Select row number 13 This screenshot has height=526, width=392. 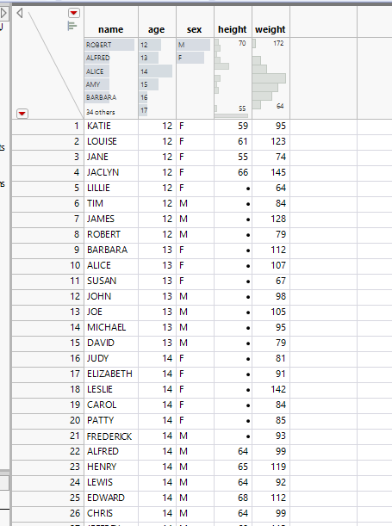coord(48,312)
